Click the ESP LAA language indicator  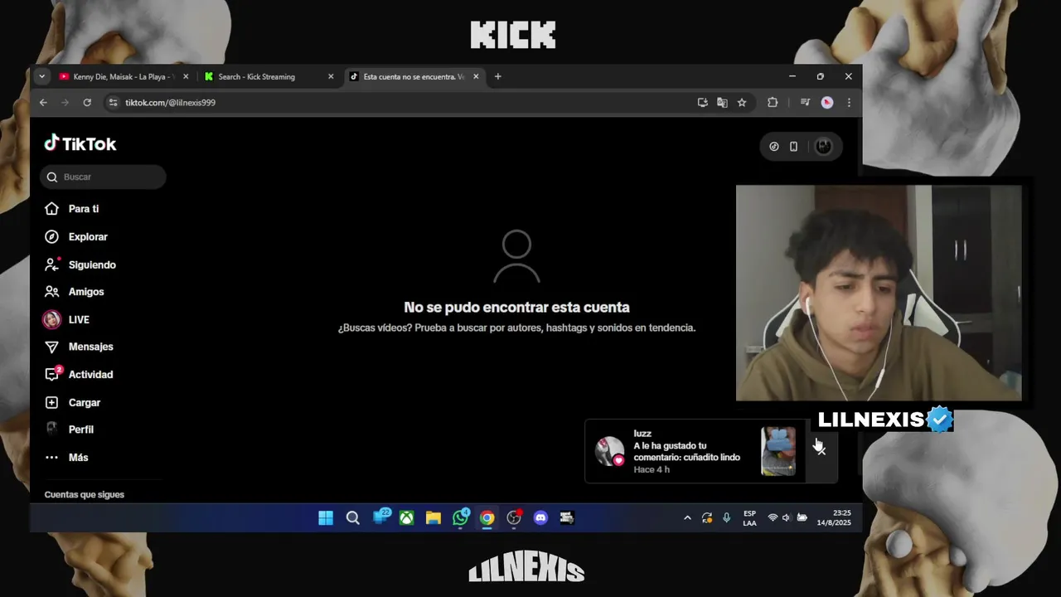click(x=749, y=518)
